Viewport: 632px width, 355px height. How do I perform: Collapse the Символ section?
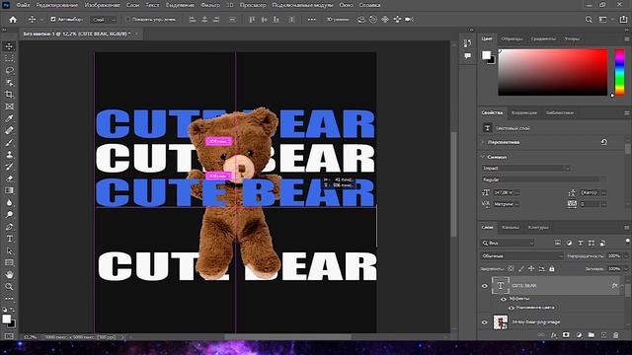[x=483, y=157]
